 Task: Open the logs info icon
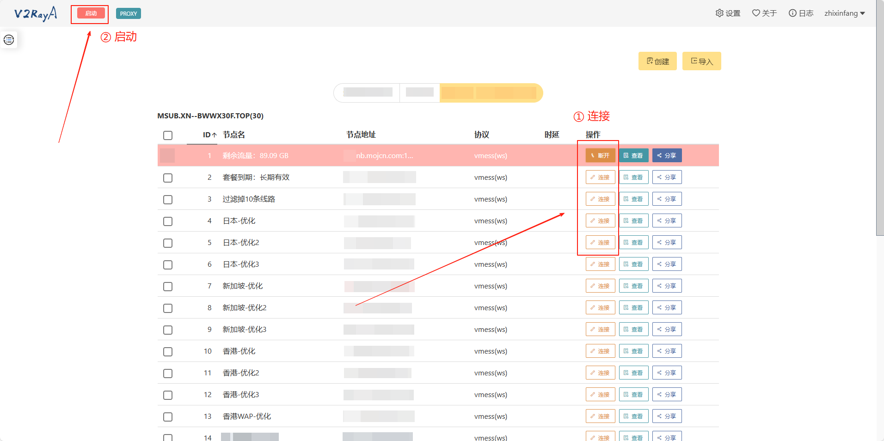click(x=792, y=13)
